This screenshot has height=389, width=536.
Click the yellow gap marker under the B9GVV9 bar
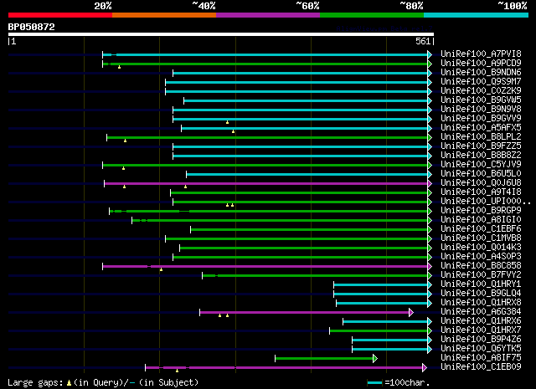227,122
